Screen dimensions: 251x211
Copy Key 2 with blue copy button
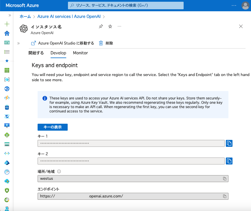coord(229,161)
